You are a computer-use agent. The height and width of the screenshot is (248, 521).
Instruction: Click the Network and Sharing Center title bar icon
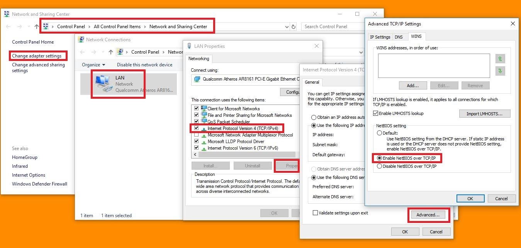(x=7, y=14)
